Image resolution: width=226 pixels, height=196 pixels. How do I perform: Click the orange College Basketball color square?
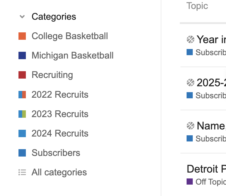[x=22, y=36]
